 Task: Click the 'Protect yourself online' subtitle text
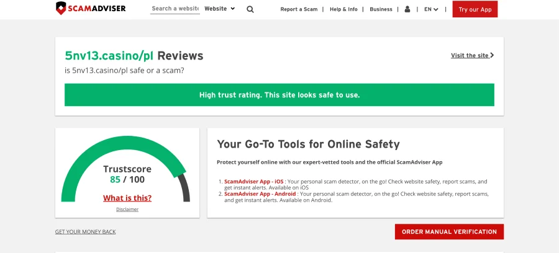coord(329,162)
